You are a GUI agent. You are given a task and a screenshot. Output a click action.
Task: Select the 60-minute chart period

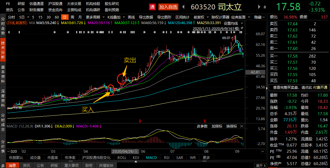pyautogui.click(x=57, y=17)
